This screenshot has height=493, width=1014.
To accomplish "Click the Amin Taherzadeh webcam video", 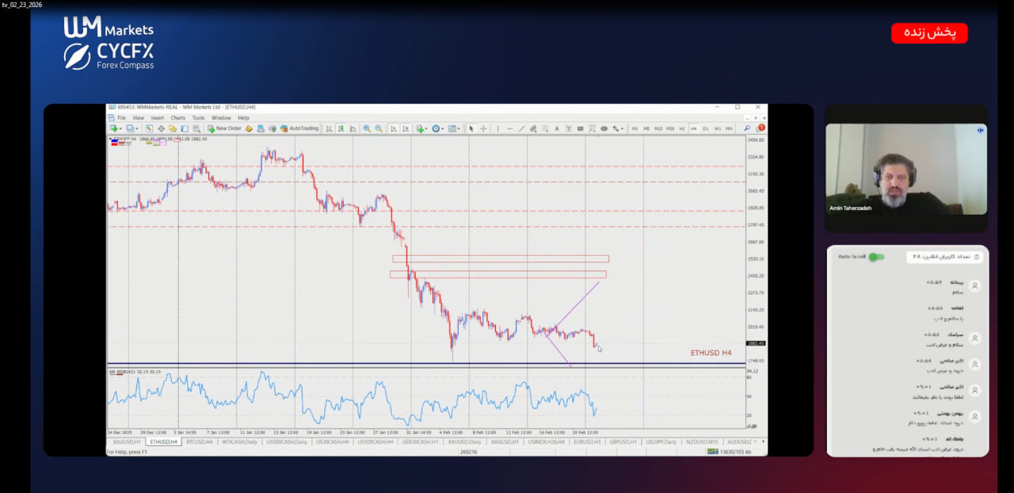I will tap(906, 169).
